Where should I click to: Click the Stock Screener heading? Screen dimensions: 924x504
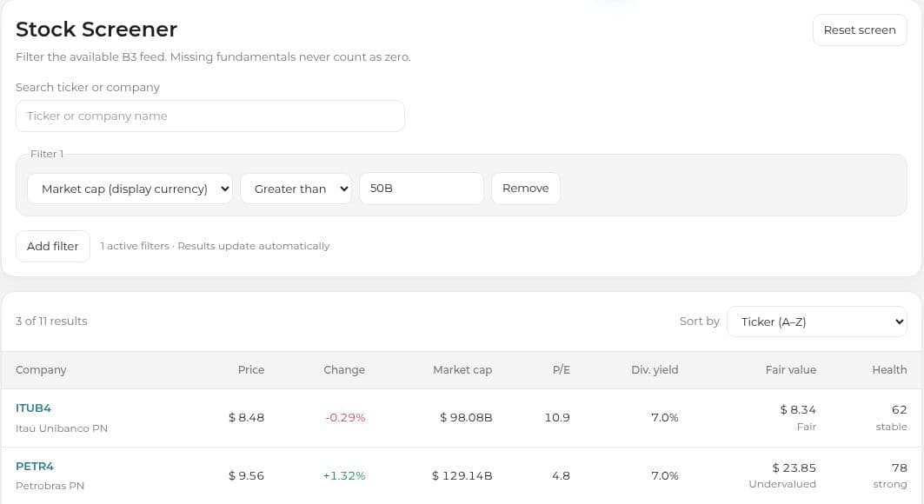click(96, 30)
